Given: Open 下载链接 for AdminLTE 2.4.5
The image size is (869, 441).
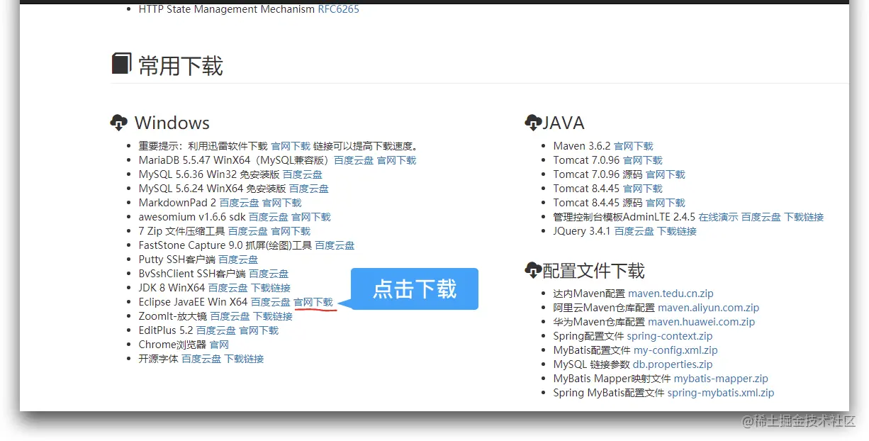Looking at the screenshot, I should tap(804, 217).
